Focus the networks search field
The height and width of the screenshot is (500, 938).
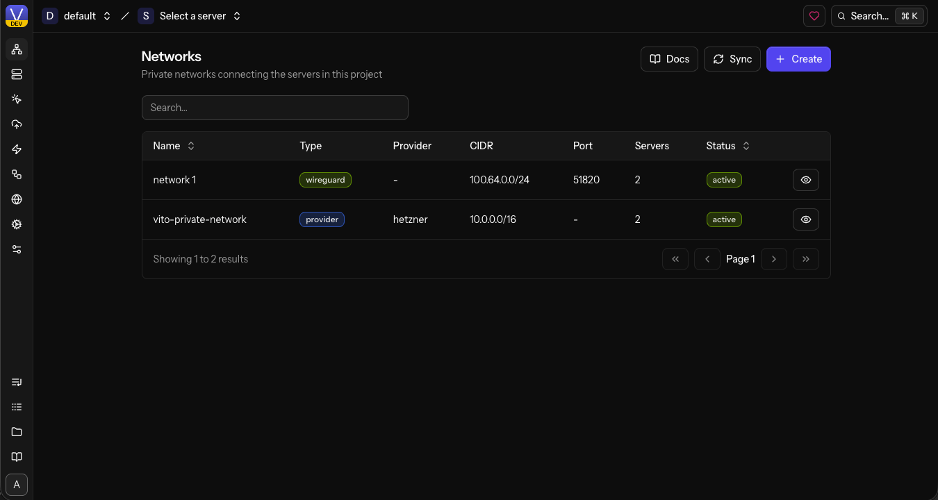[275, 108]
